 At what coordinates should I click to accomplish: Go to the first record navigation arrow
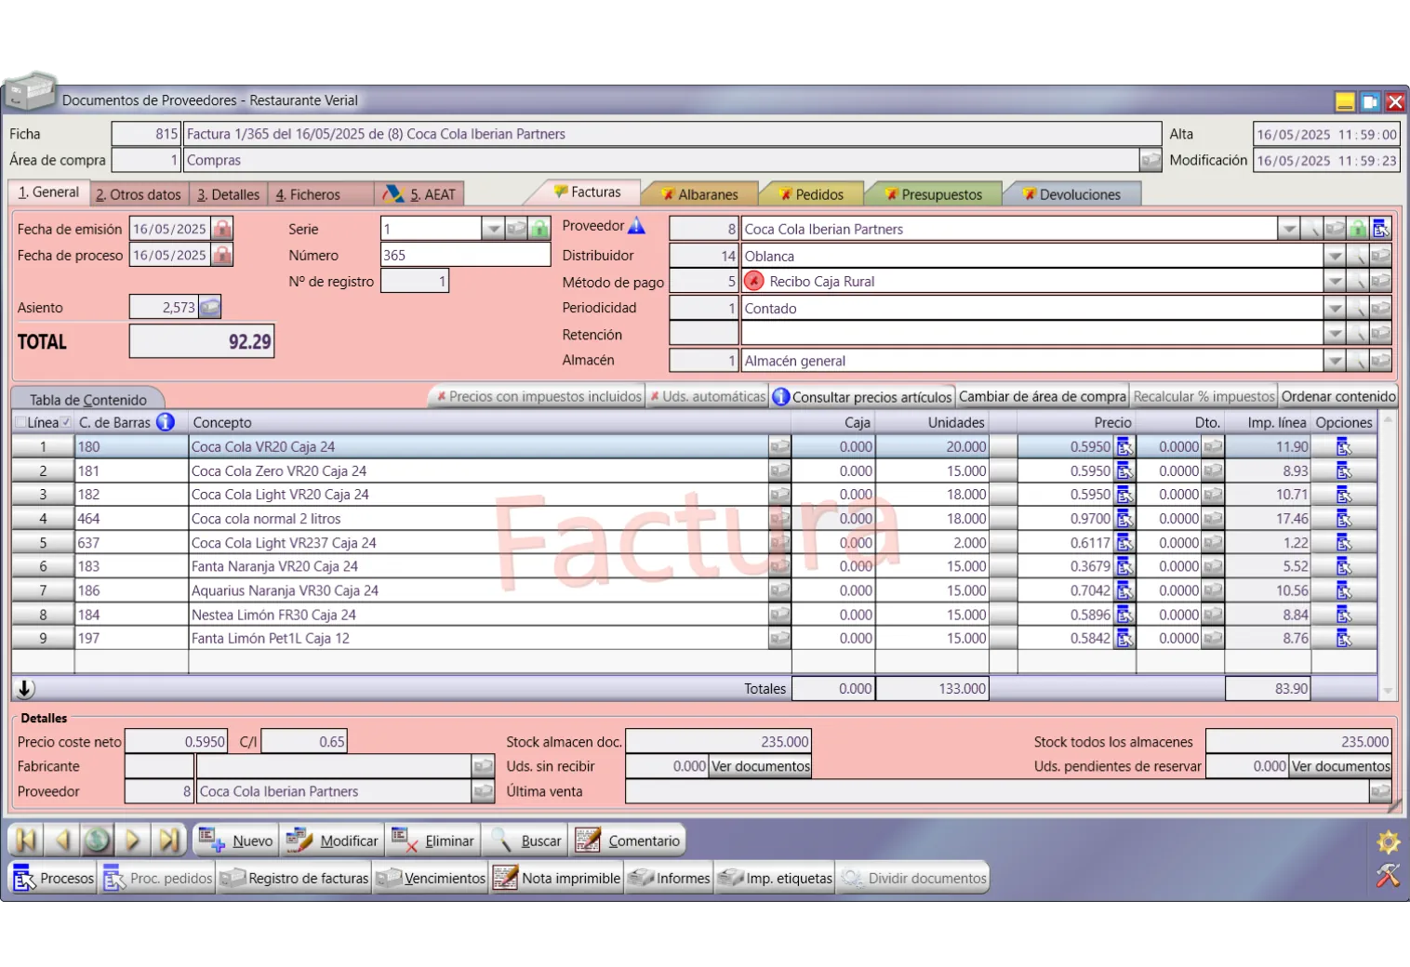pos(26,841)
